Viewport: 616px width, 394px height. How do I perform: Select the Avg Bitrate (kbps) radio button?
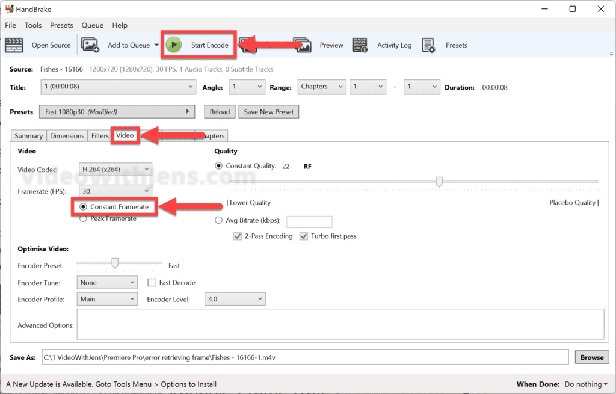click(x=218, y=220)
